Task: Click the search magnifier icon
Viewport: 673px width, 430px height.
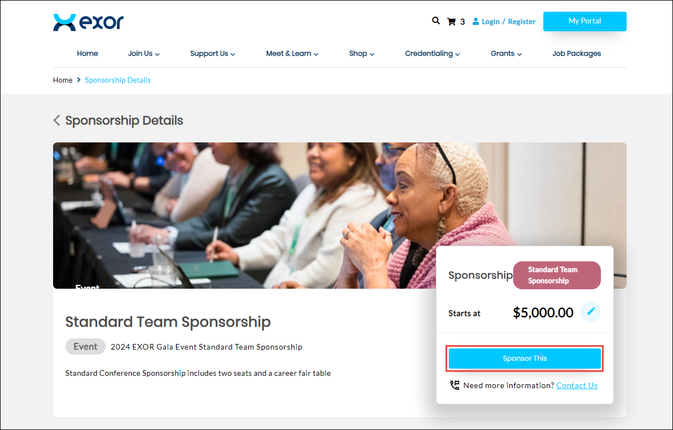Action: [436, 21]
